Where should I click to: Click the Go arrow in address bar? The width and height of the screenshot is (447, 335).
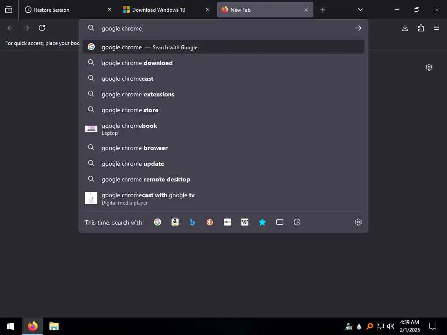[x=358, y=28]
